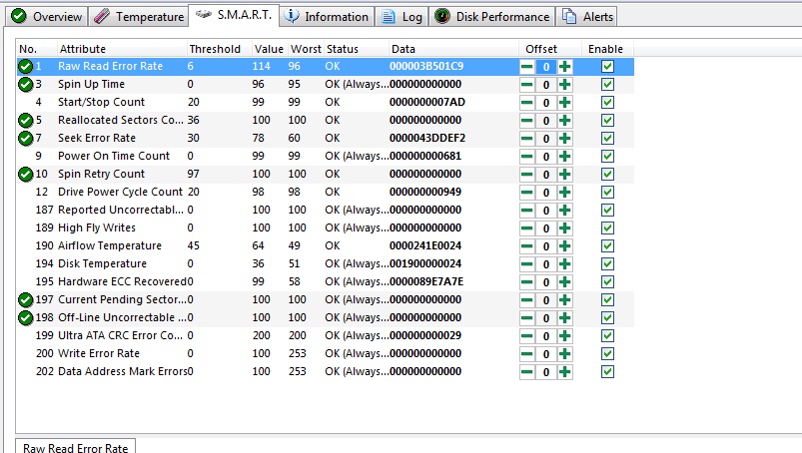Uncheck Enable for Raw Read Error Rate
The height and width of the screenshot is (453, 802).
(607, 67)
